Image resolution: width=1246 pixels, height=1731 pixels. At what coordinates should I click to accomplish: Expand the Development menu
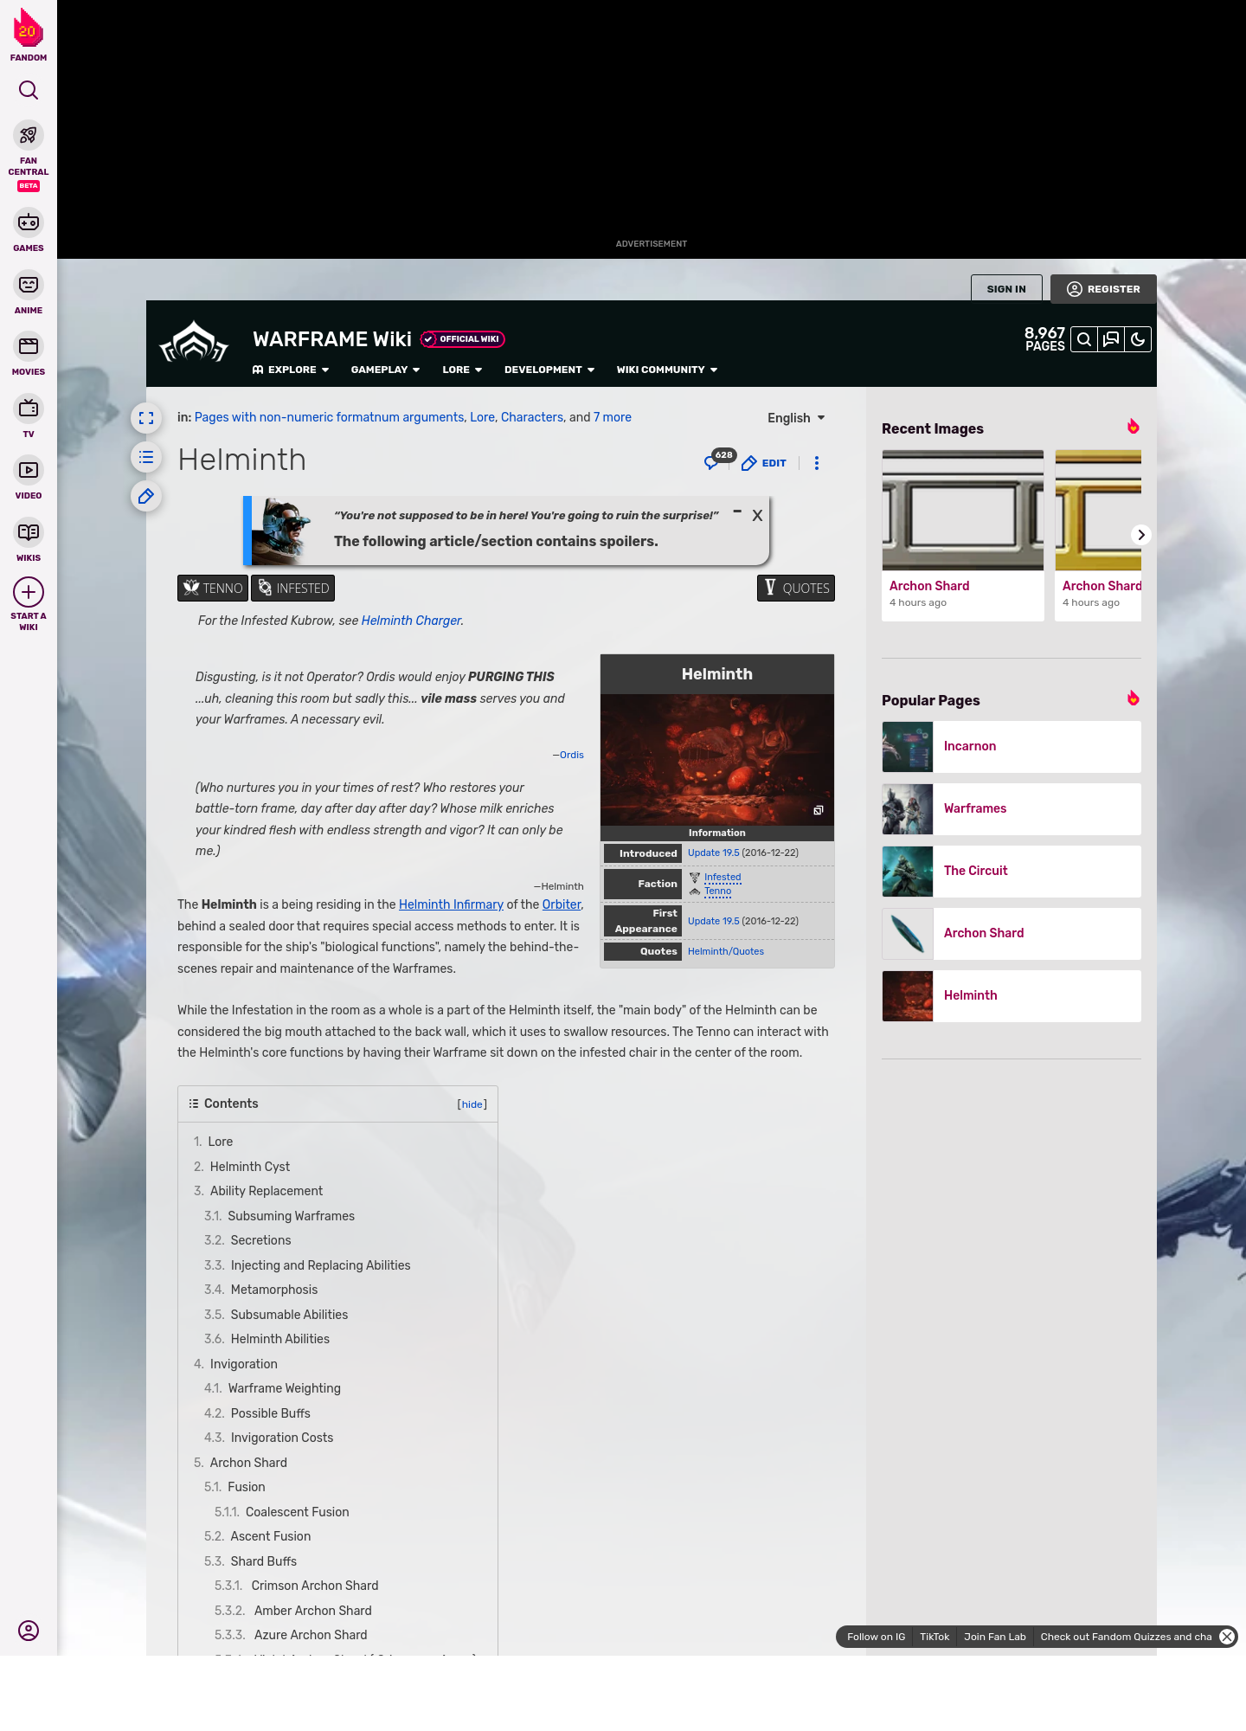(549, 370)
